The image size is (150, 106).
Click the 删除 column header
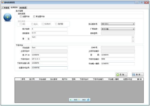(139, 79)
